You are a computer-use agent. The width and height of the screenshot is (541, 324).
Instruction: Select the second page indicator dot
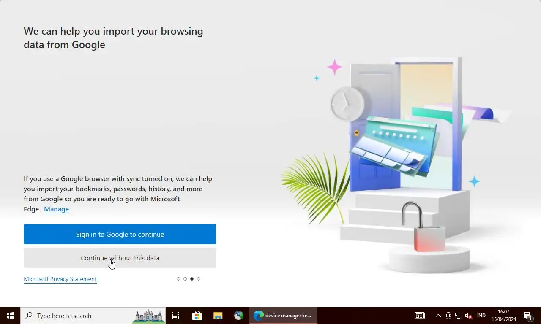pos(185,279)
